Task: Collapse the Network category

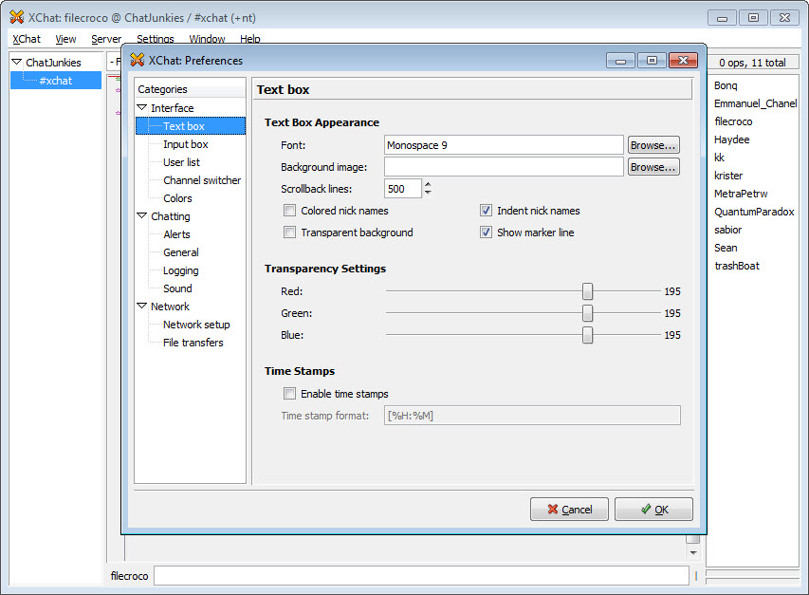Action: (x=142, y=306)
